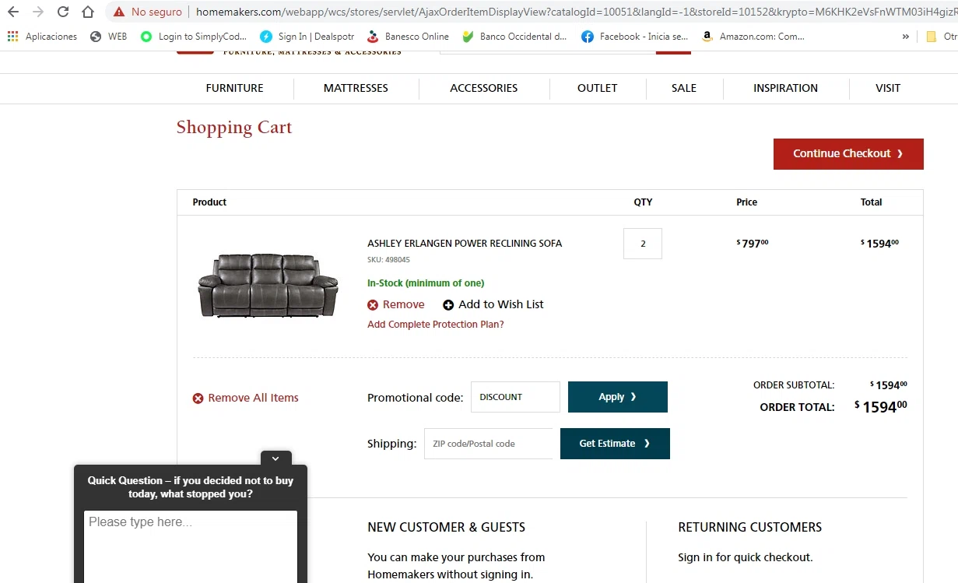
Task: Reload the page with refresh icon
Action: coord(63,12)
